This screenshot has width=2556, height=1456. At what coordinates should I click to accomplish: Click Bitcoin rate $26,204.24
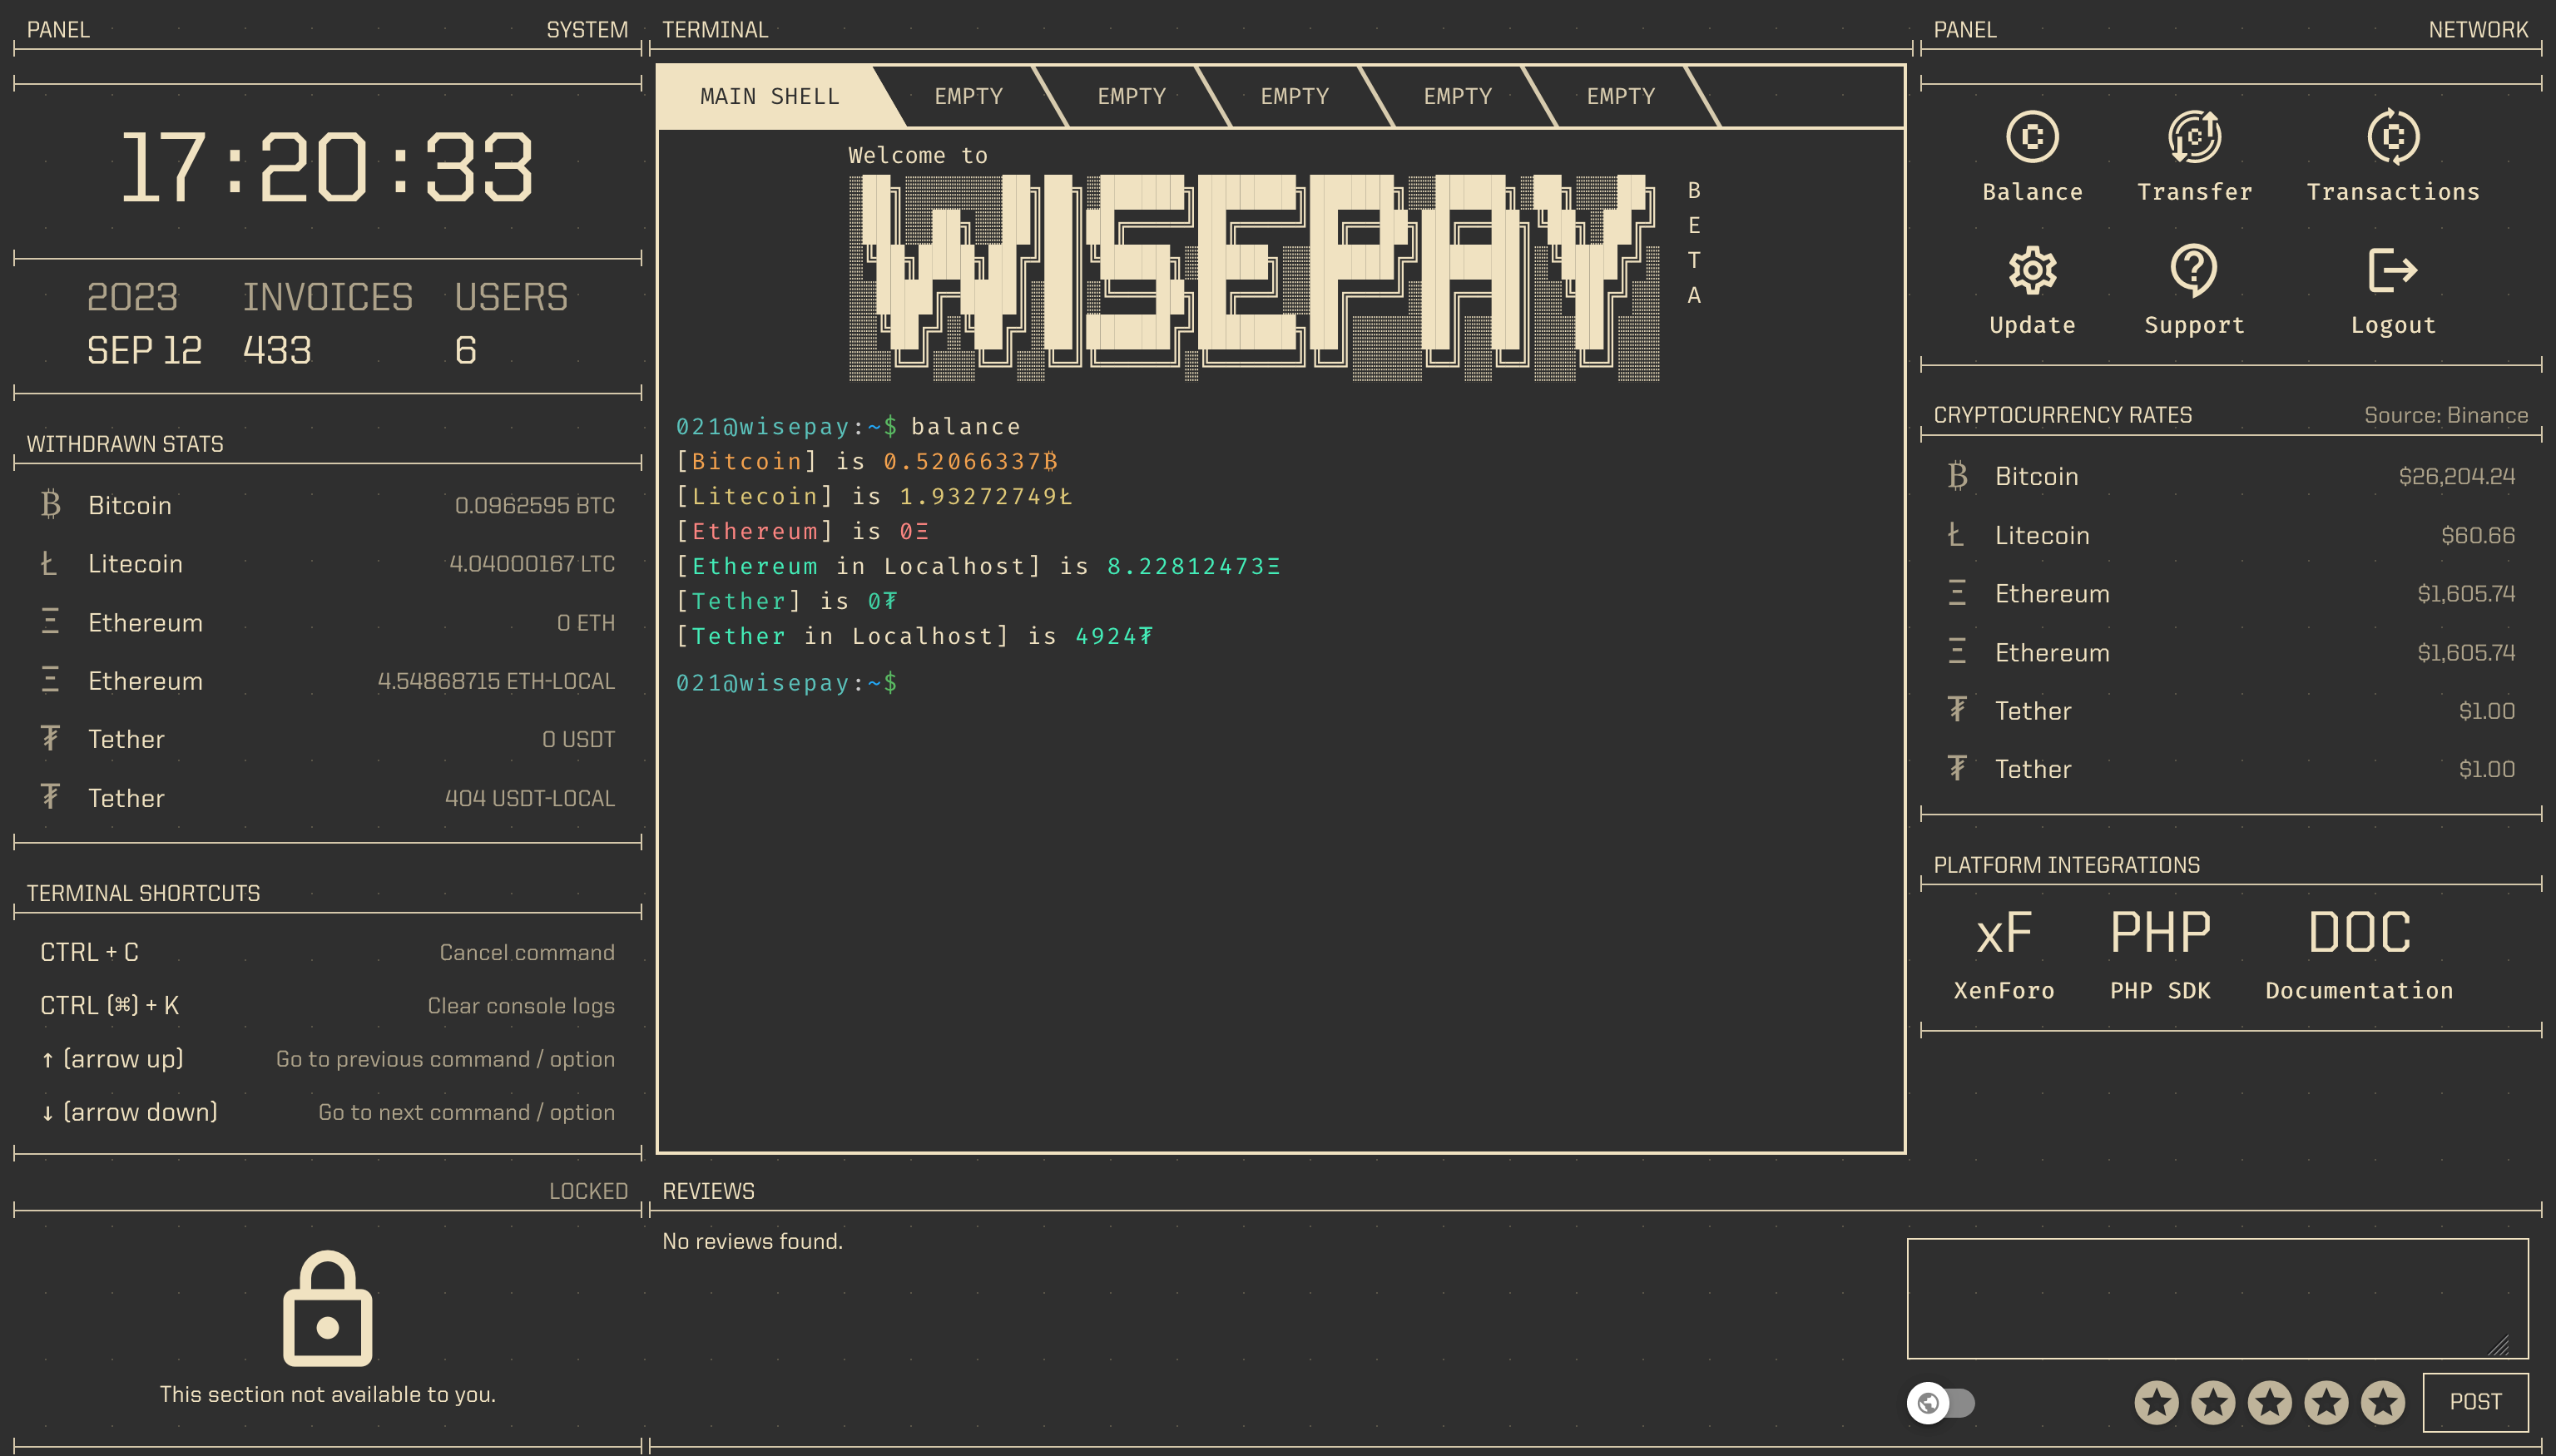2456,476
